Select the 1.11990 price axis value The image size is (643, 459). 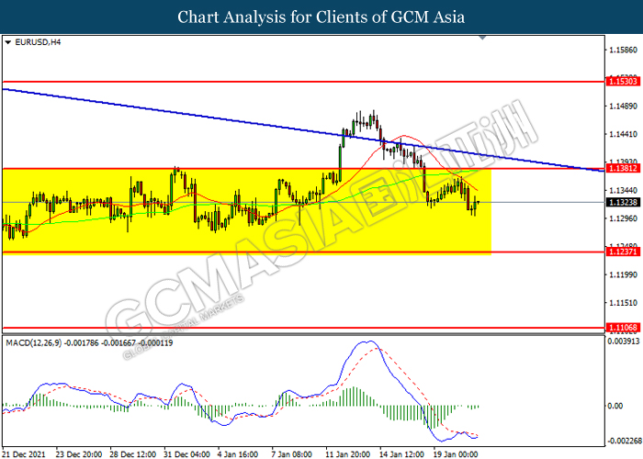click(624, 274)
